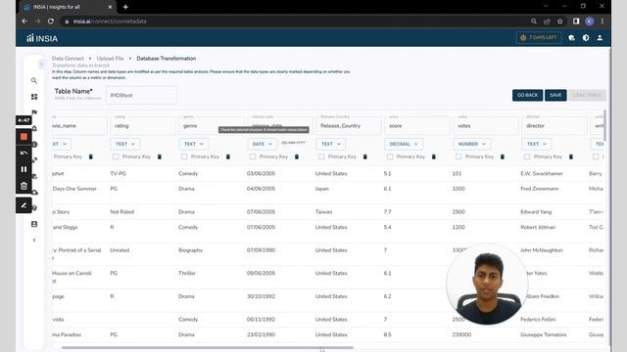The height and width of the screenshot is (352, 627).
Task: Click the horizontal table scrollbar
Action: (x=208, y=348)
